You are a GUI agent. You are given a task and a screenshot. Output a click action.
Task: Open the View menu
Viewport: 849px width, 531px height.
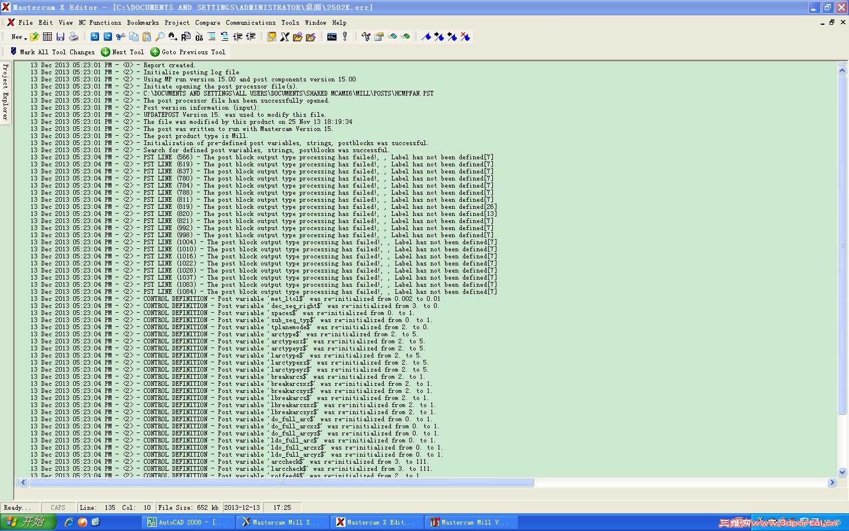(x=65, y=22)
